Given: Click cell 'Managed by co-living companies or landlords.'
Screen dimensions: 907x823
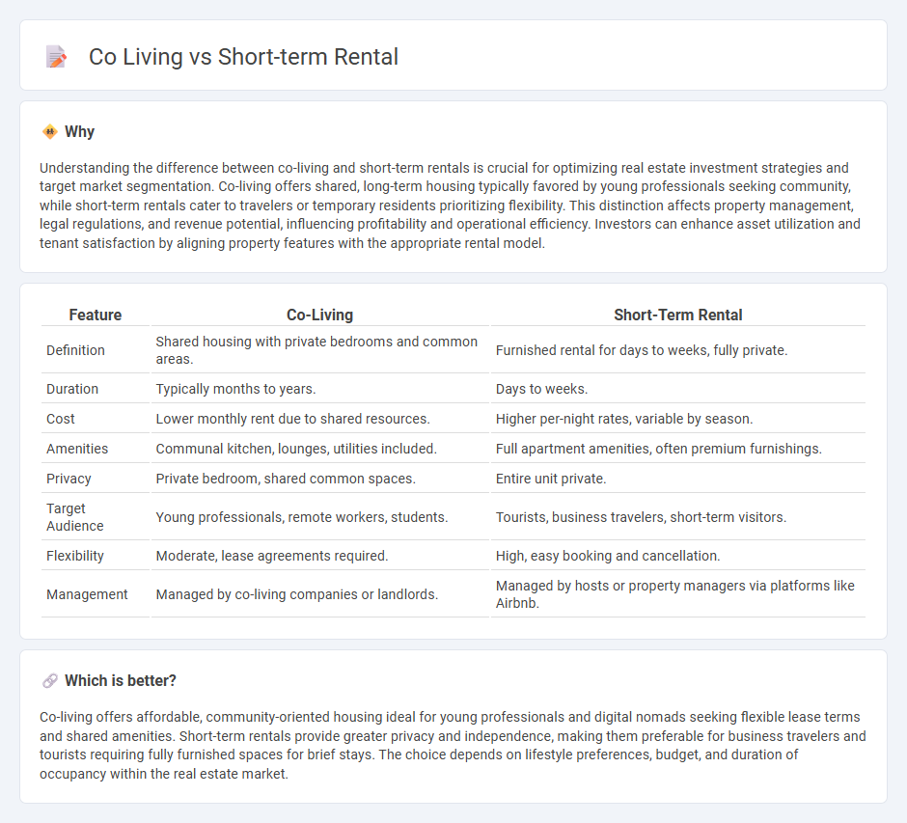Looking at the screenshot, I should coord(320,594).
